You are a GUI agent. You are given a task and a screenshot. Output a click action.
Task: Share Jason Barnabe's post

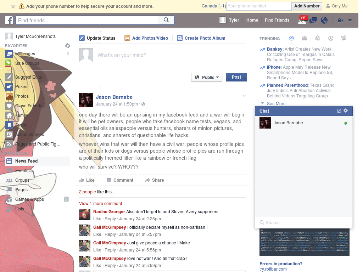[155, 180]
